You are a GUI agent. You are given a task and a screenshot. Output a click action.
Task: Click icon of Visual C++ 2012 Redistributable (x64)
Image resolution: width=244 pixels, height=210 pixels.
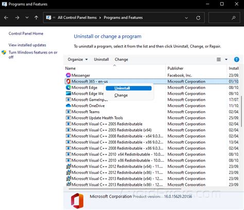(68, 166)
